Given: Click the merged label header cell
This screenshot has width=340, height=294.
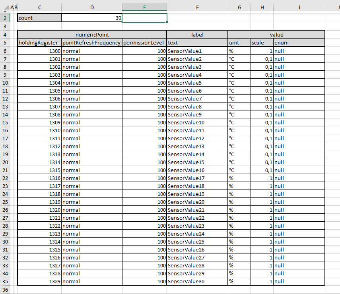Looking at the screenshot, I should coord(197,35).
